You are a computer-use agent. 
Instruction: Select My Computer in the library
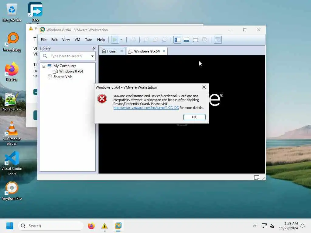pos(65,66)
